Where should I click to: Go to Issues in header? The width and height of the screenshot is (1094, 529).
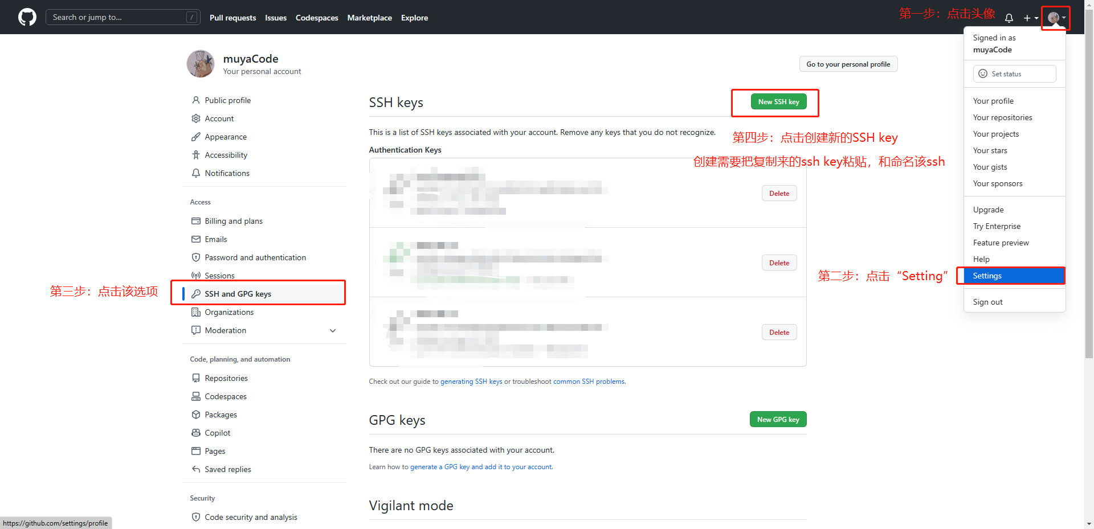pyautogui.click(x=276, y=18)
